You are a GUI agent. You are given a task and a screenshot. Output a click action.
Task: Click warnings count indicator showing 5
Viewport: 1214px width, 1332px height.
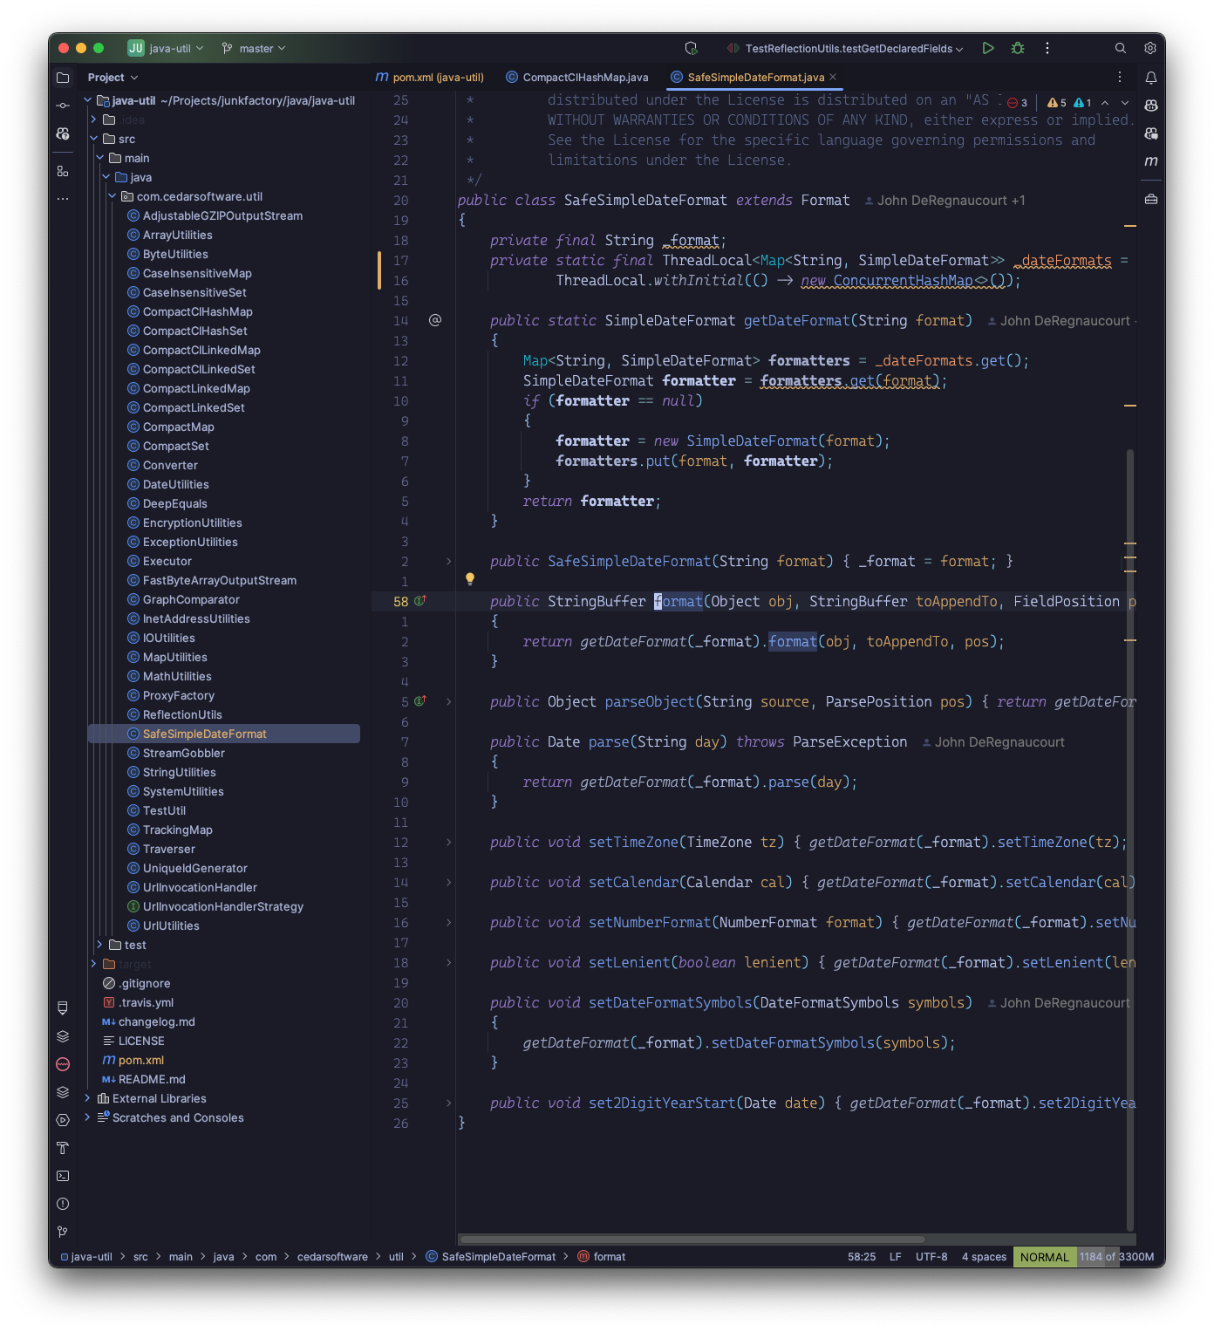(x=1057, y=103)
